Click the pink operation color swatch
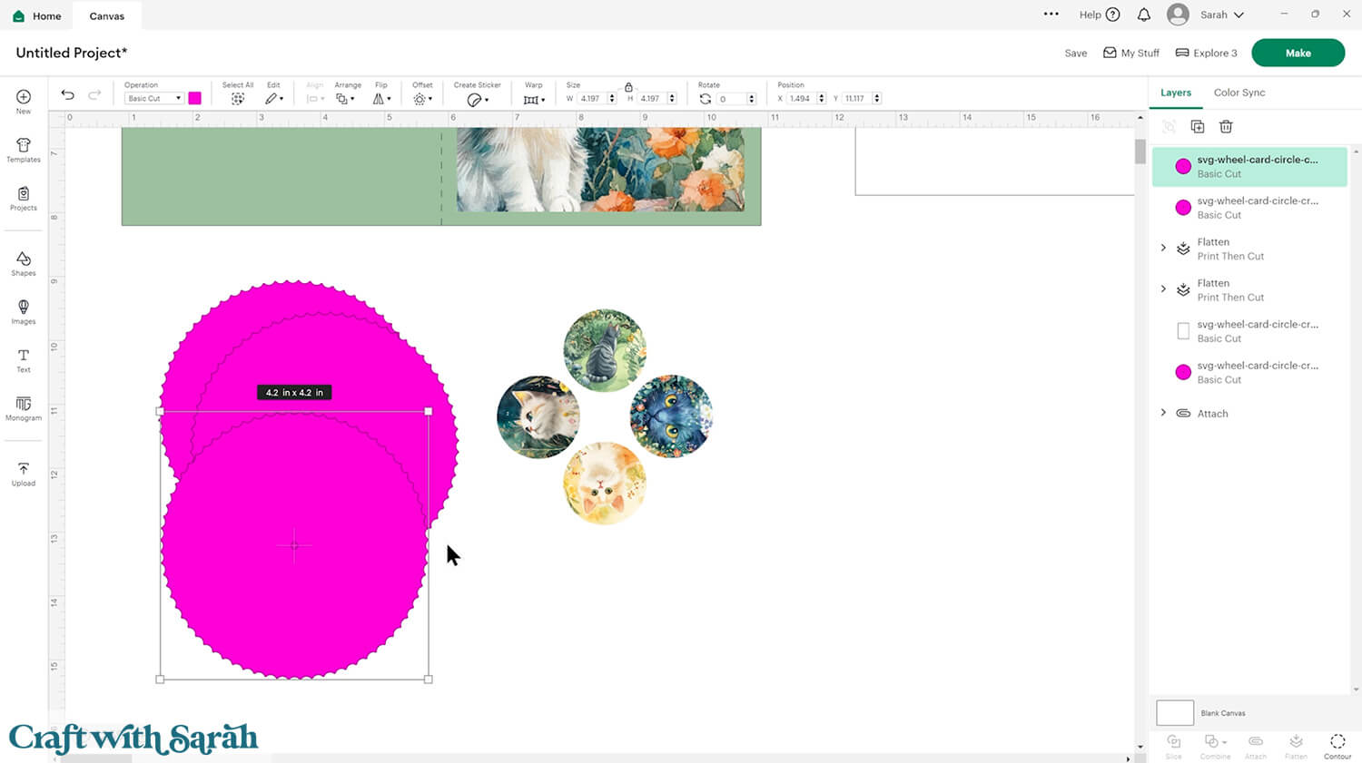The width and height of the screenshot is (1362, 763). (194, 98)
